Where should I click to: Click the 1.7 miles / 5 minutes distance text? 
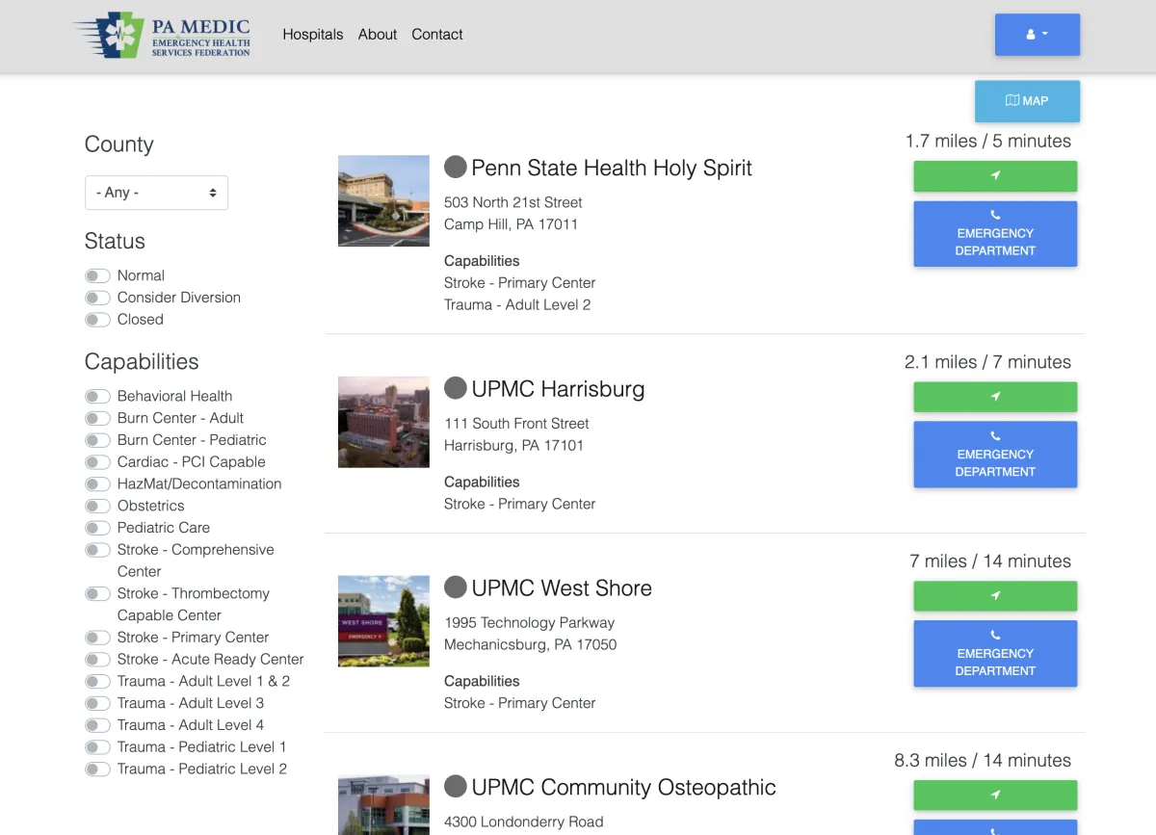[x=988, y=142]
